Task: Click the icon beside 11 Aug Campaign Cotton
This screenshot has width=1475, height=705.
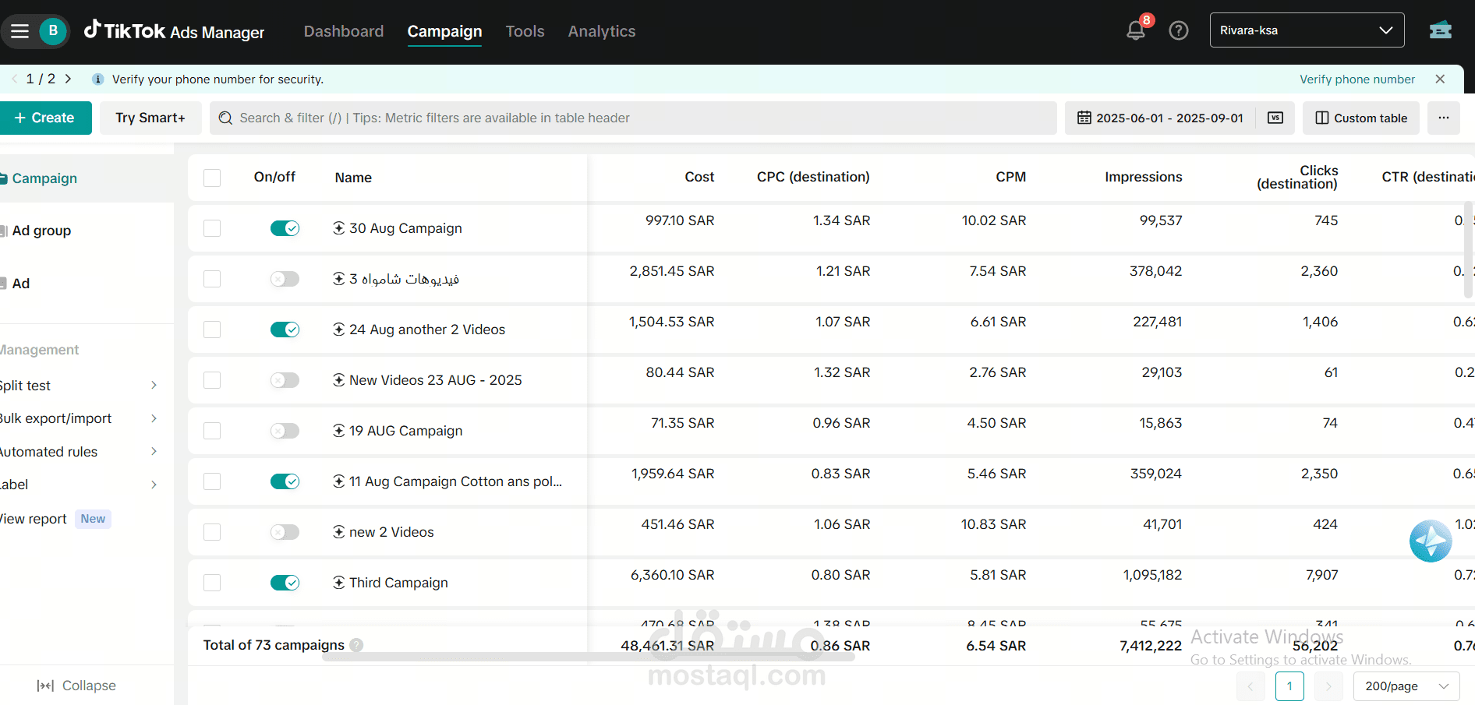Action: pyautogui.click(x=339, y=481)
